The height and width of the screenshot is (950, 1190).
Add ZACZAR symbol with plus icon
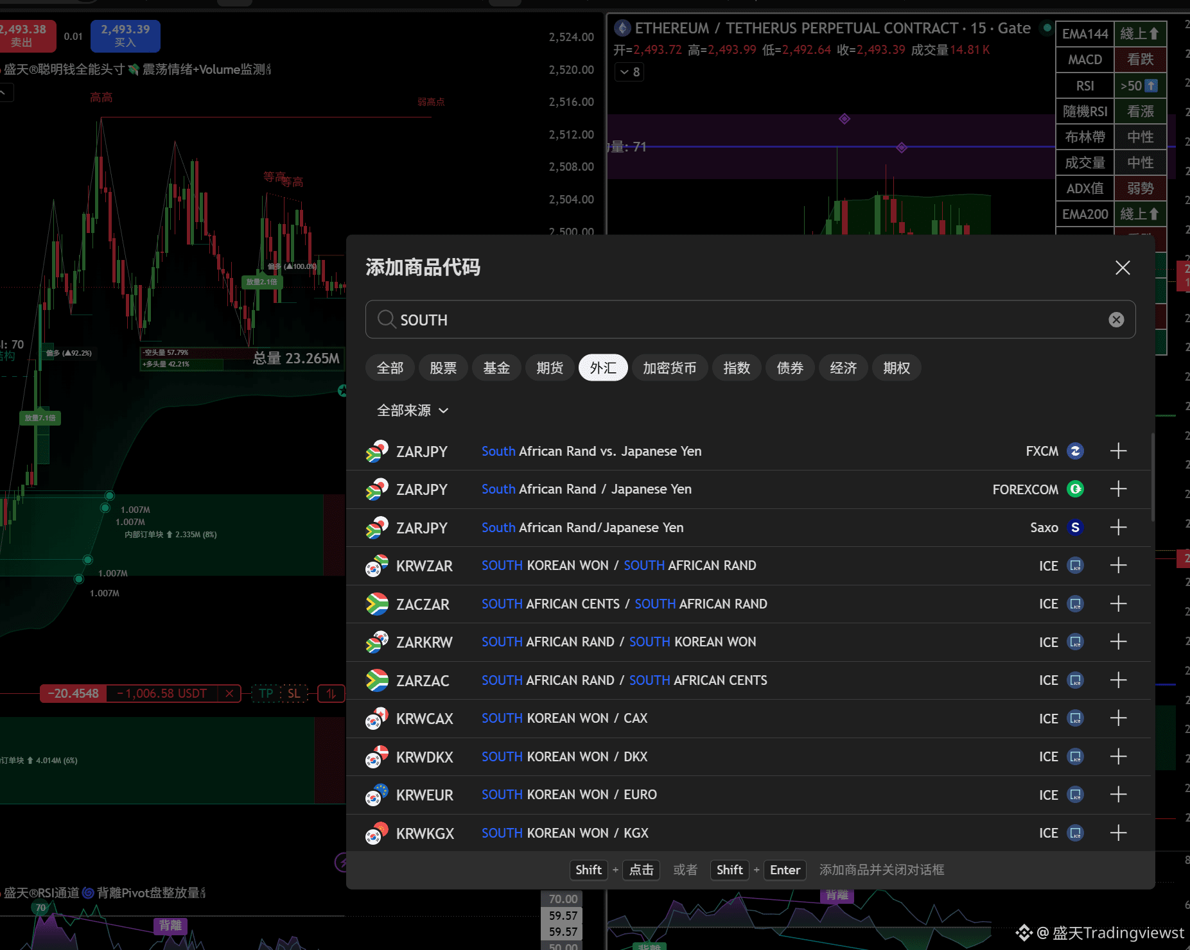pos(1118,604)
